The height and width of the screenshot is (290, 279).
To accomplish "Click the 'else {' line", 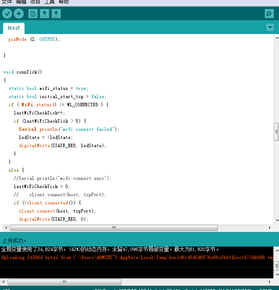I will pos(16,170).
